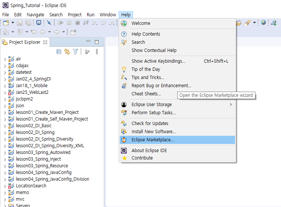The height and width of the screenshot is (207, 281).
Task: Click the Back navigation arrow
Action: [43, 32]
